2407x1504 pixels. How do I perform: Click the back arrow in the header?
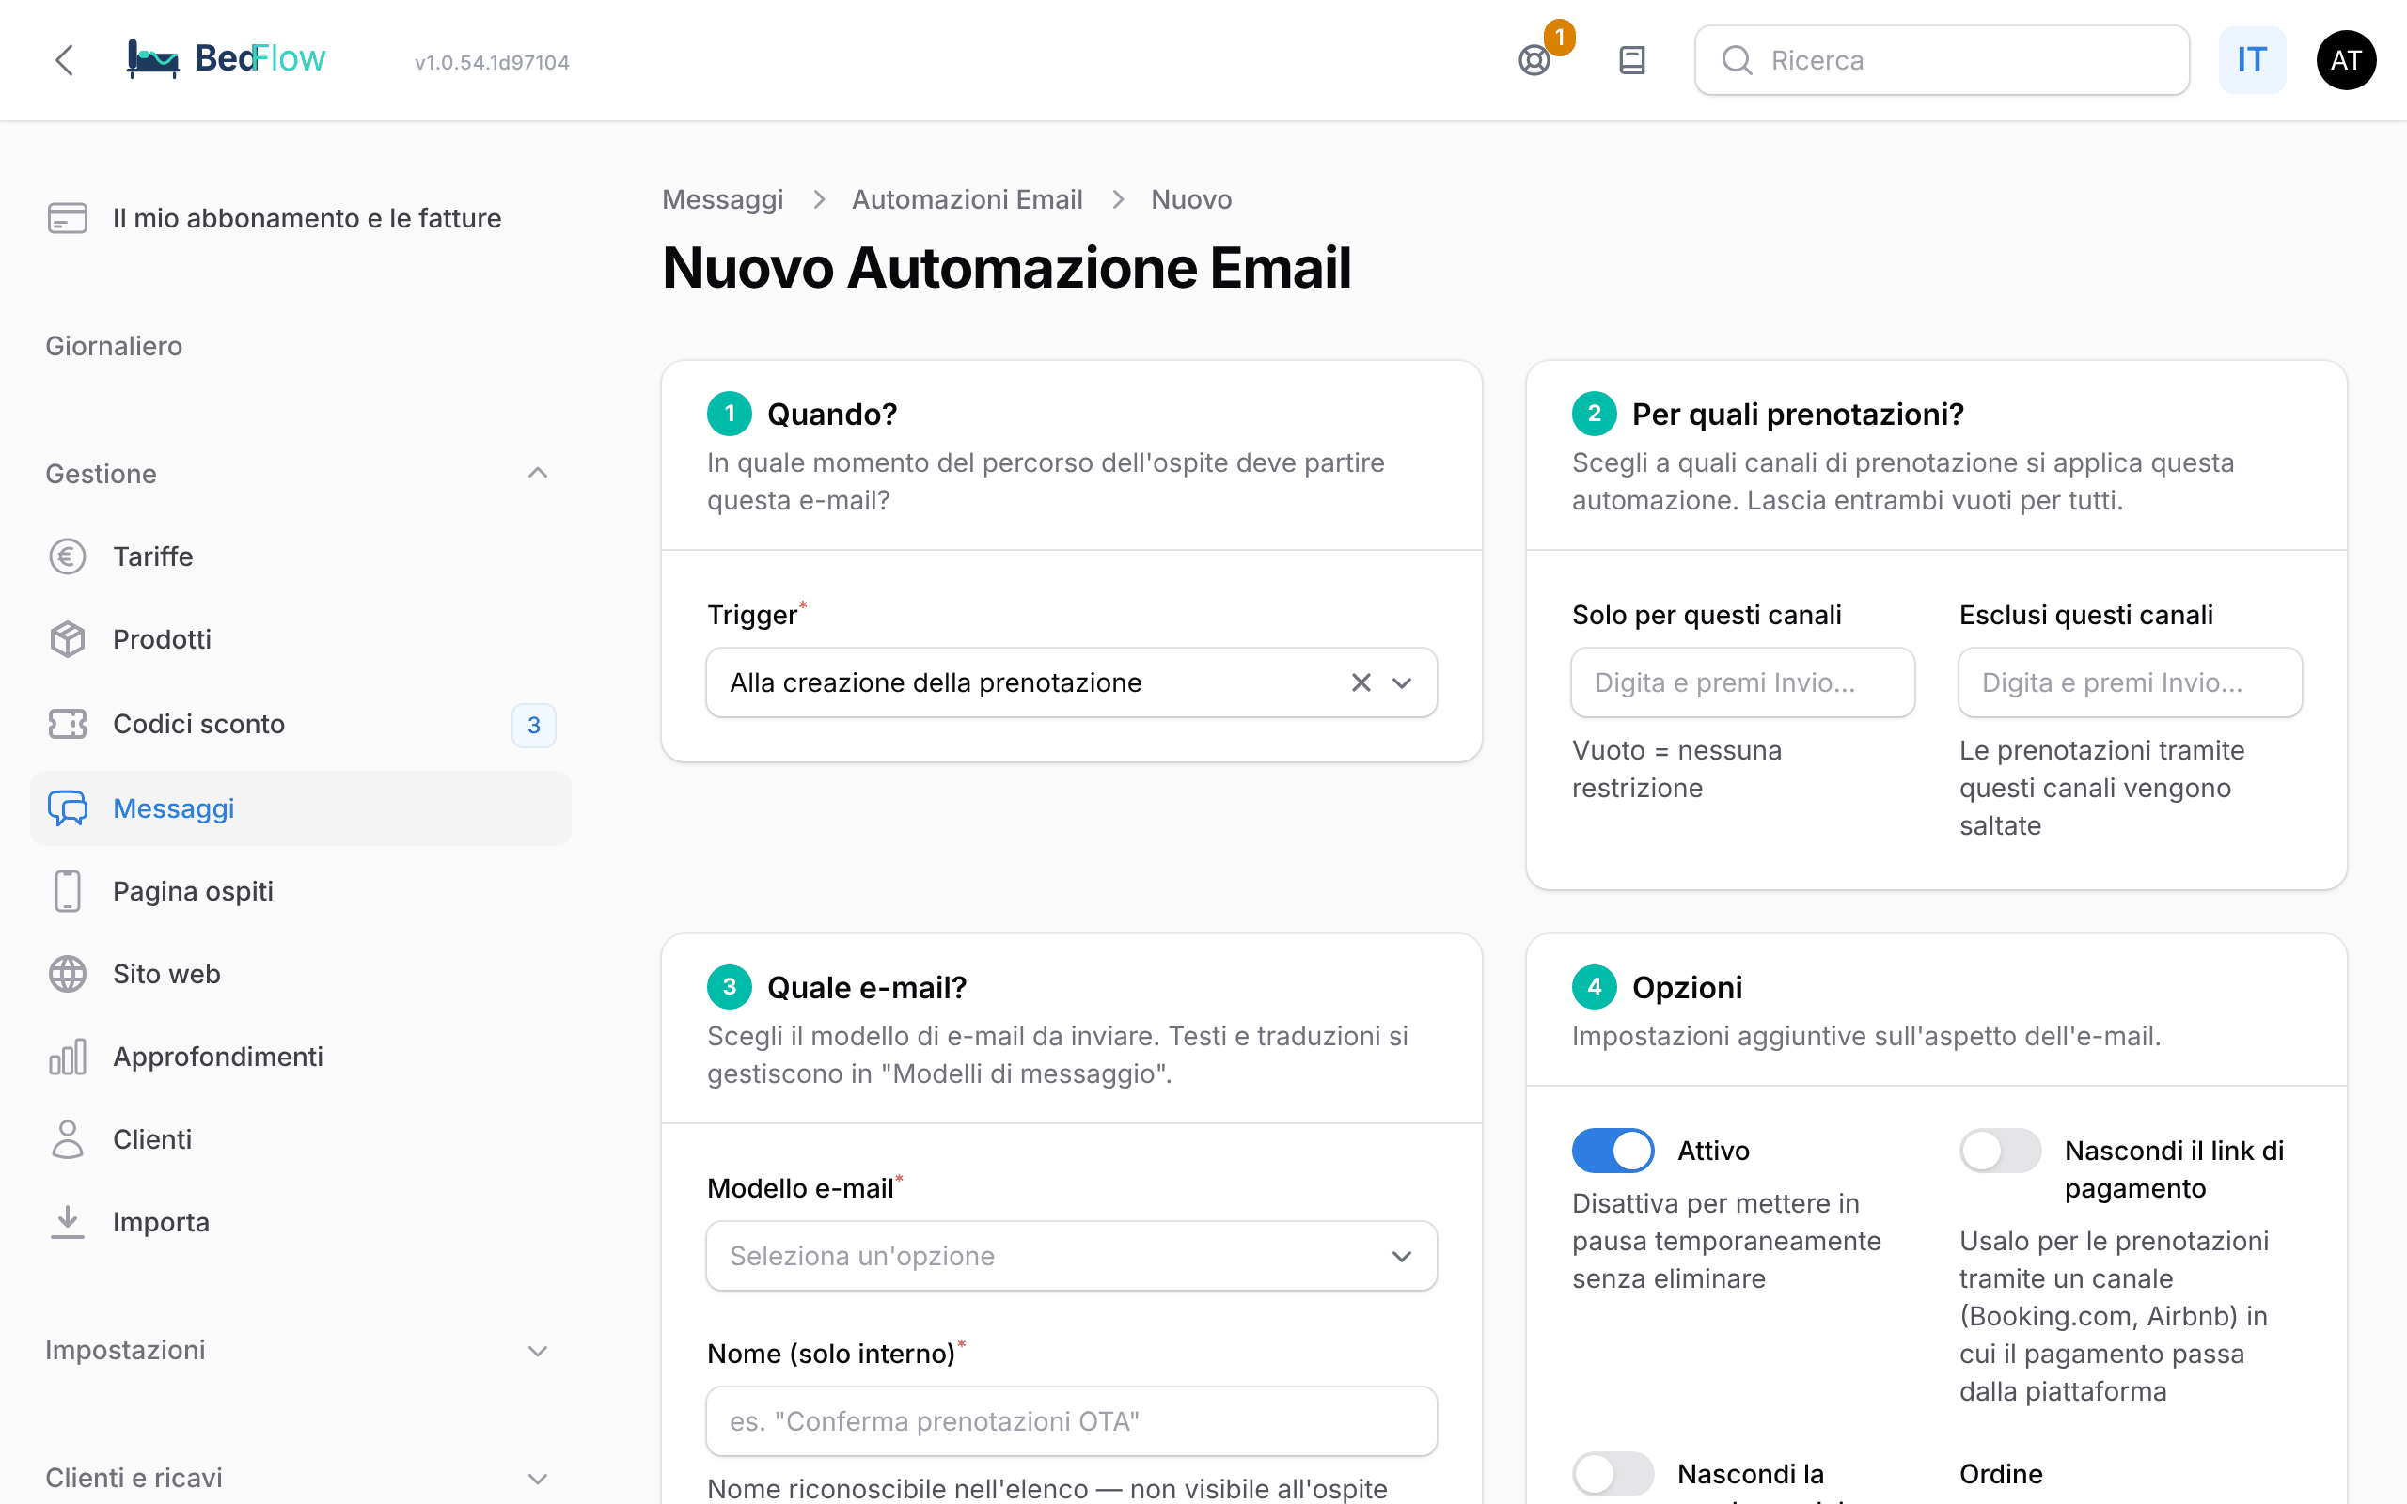coord(65,59)
